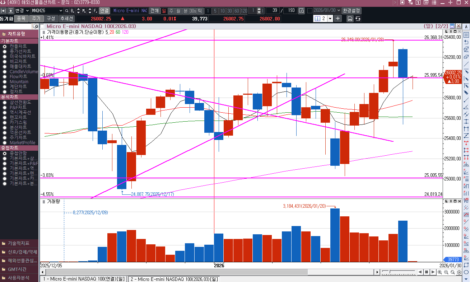Open the 2026/01/30 date dropdown
The image size is (470, 282).
point(338,10)
